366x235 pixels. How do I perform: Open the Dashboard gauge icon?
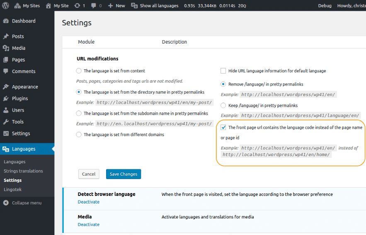click(6, 21)
